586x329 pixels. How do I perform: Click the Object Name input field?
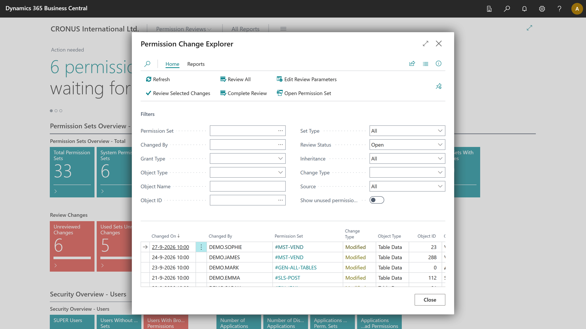(x=248, y=186)
